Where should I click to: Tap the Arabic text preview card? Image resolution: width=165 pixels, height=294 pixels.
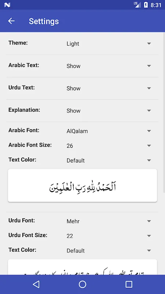(x=82, y=186)
